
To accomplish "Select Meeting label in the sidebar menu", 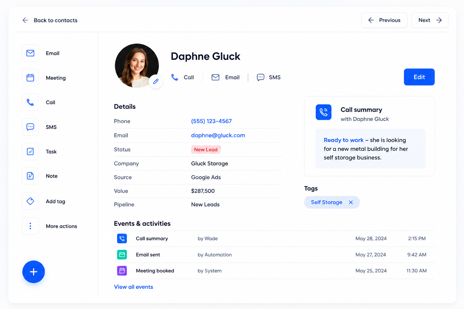I will click(x=56, y=78).
